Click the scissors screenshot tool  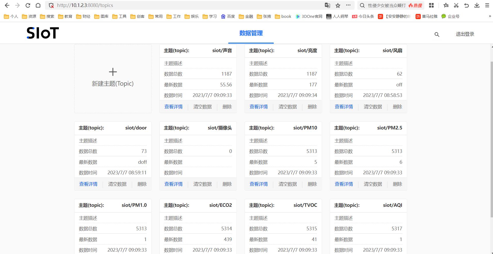pos(456,5)
